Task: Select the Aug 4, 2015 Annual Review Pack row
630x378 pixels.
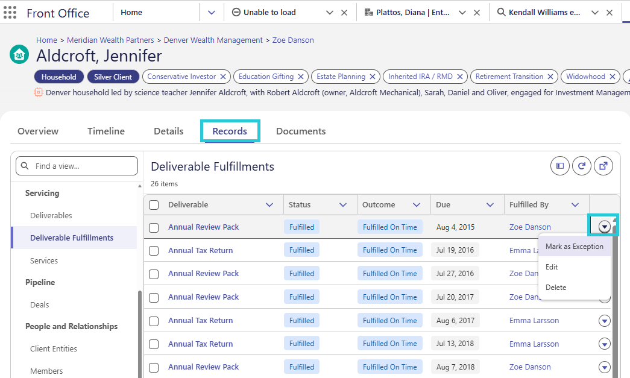Action: coord(154,228)
